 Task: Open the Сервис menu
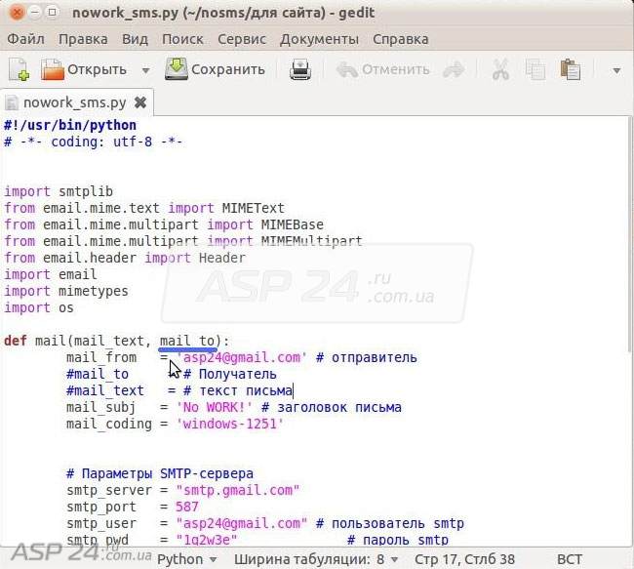click(x=241, y=39)
